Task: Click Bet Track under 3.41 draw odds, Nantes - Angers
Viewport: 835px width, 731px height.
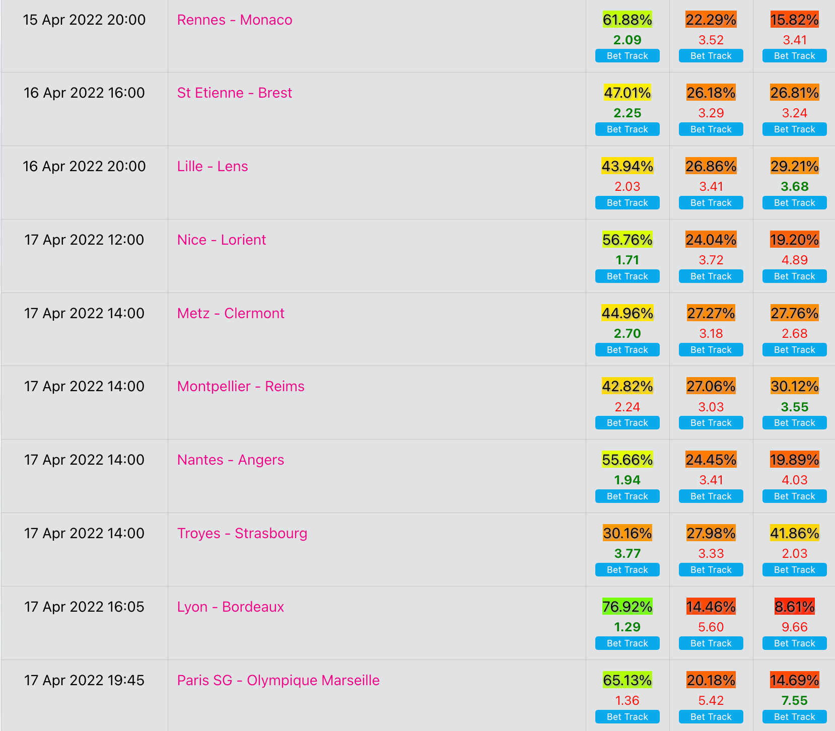Action: tap(711, 496)
